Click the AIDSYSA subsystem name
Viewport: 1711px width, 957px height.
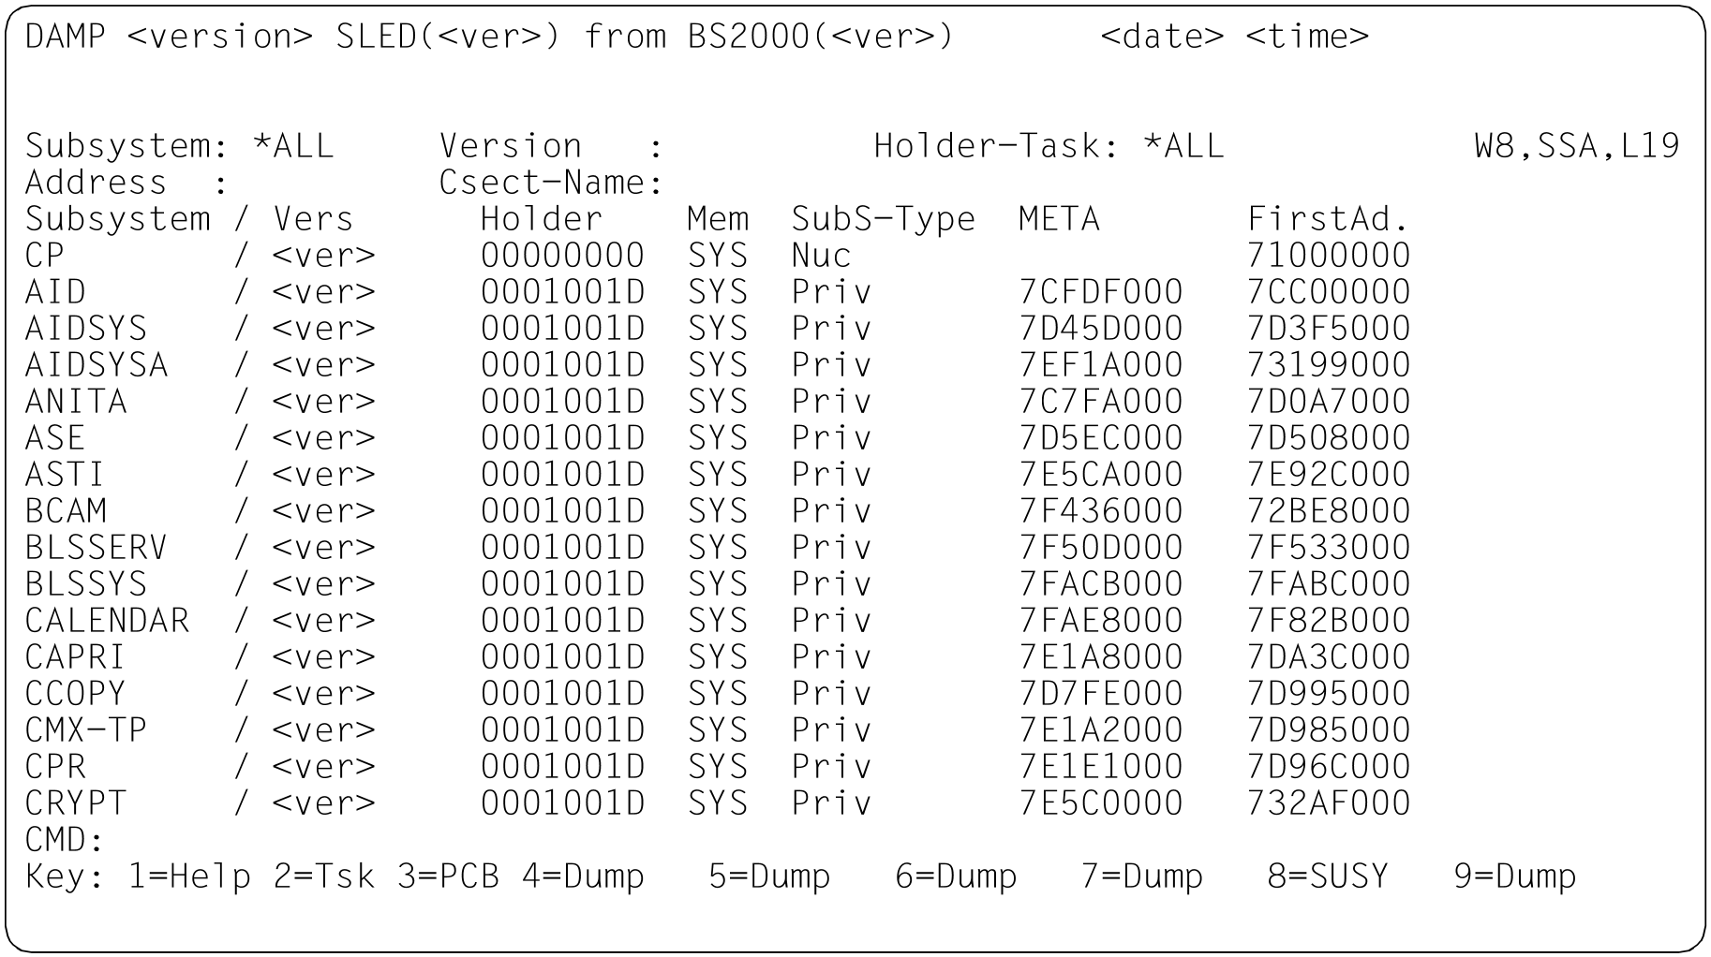[x=97, y=365]
